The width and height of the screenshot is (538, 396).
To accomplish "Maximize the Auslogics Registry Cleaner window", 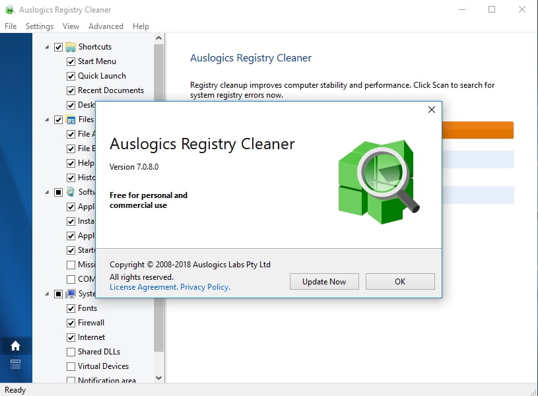I will [492, 10].
